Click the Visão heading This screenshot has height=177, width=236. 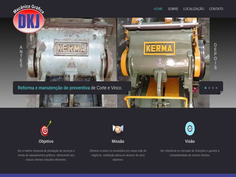190,141
